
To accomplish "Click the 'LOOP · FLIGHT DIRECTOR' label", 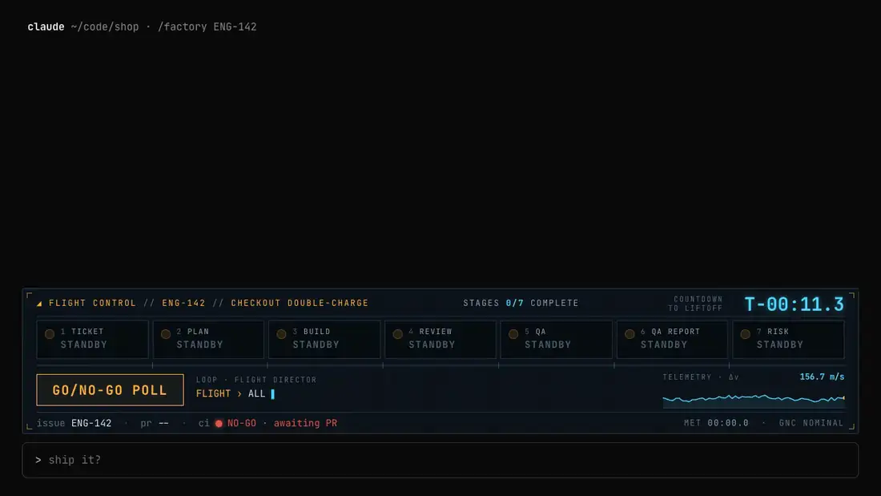I will (256, 380).
